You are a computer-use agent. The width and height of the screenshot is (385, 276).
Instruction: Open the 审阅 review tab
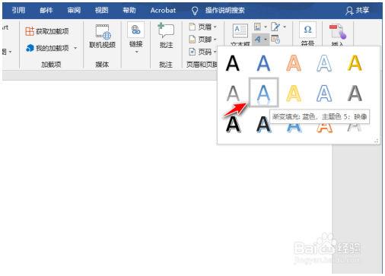[74, 10]
